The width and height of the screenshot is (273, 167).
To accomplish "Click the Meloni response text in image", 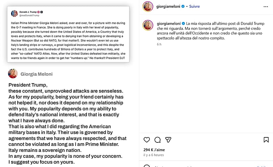I will point(68,124).
